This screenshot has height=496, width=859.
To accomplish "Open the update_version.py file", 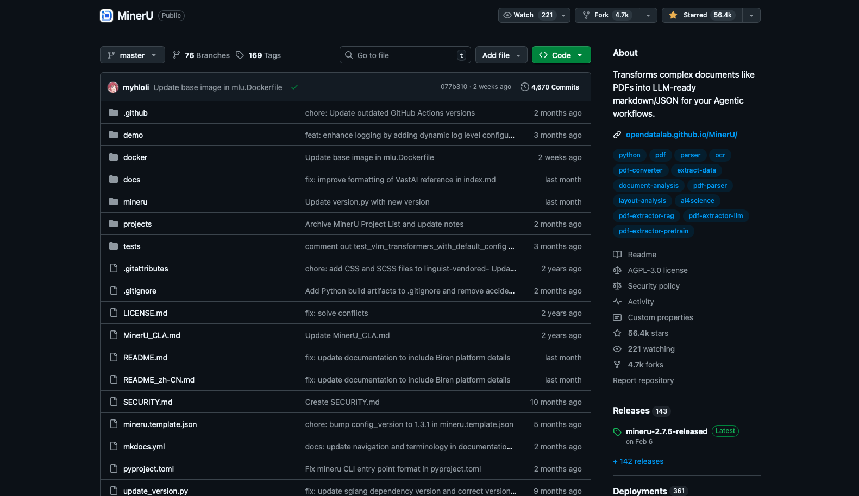I will (x=155, y=491).
